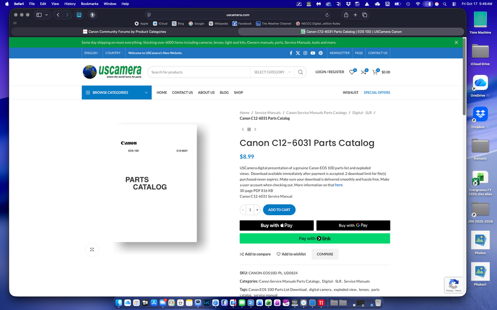
Task: Open the shopping cart icon
Action: pyautogui.click(x=375, y=72)
